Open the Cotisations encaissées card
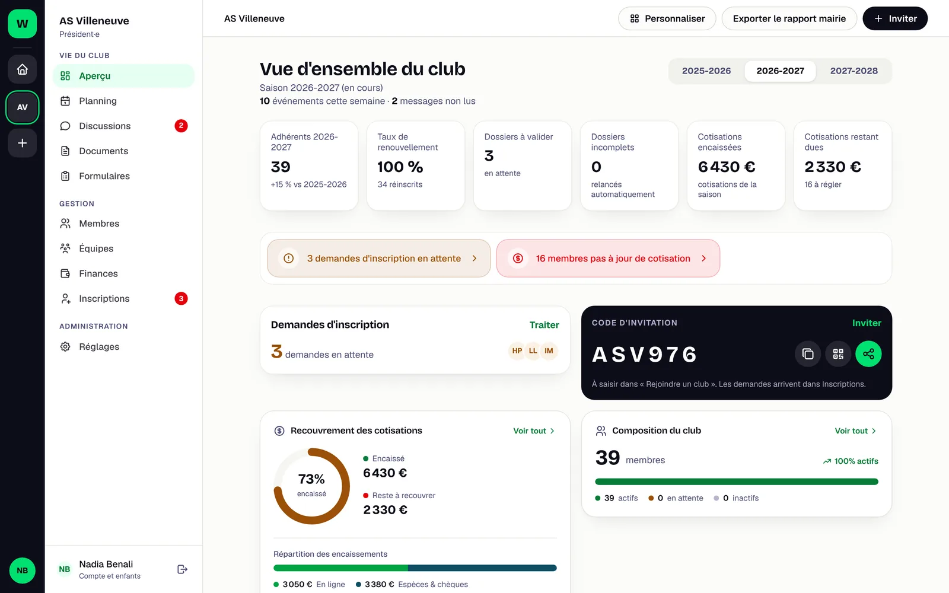This screenshot has width=949, height=593. (x=736, y=166)
